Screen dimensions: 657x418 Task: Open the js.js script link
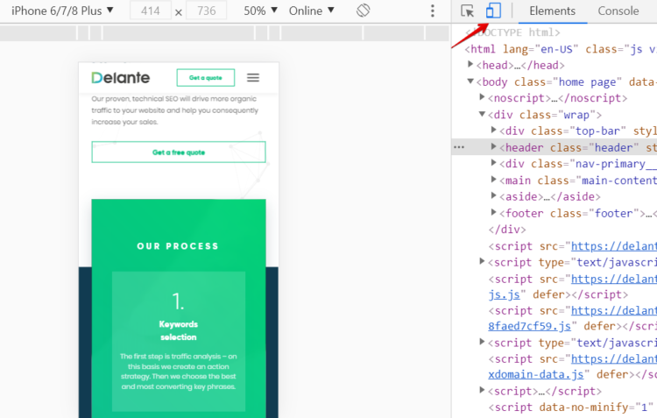click(x=504, y=294)
